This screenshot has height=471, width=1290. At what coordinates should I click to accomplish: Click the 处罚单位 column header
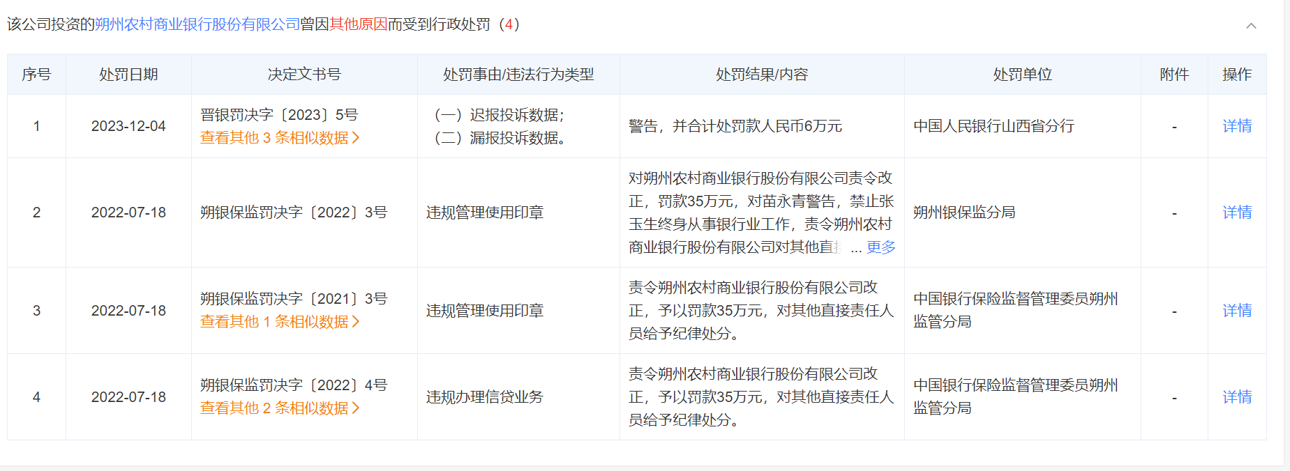[1022, 75]
